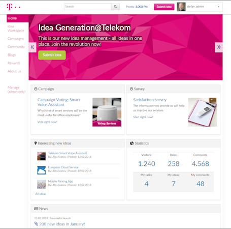Click the paperclip icon beside January news
Viewport: 231px width, 229px height.
pos(36,224)
